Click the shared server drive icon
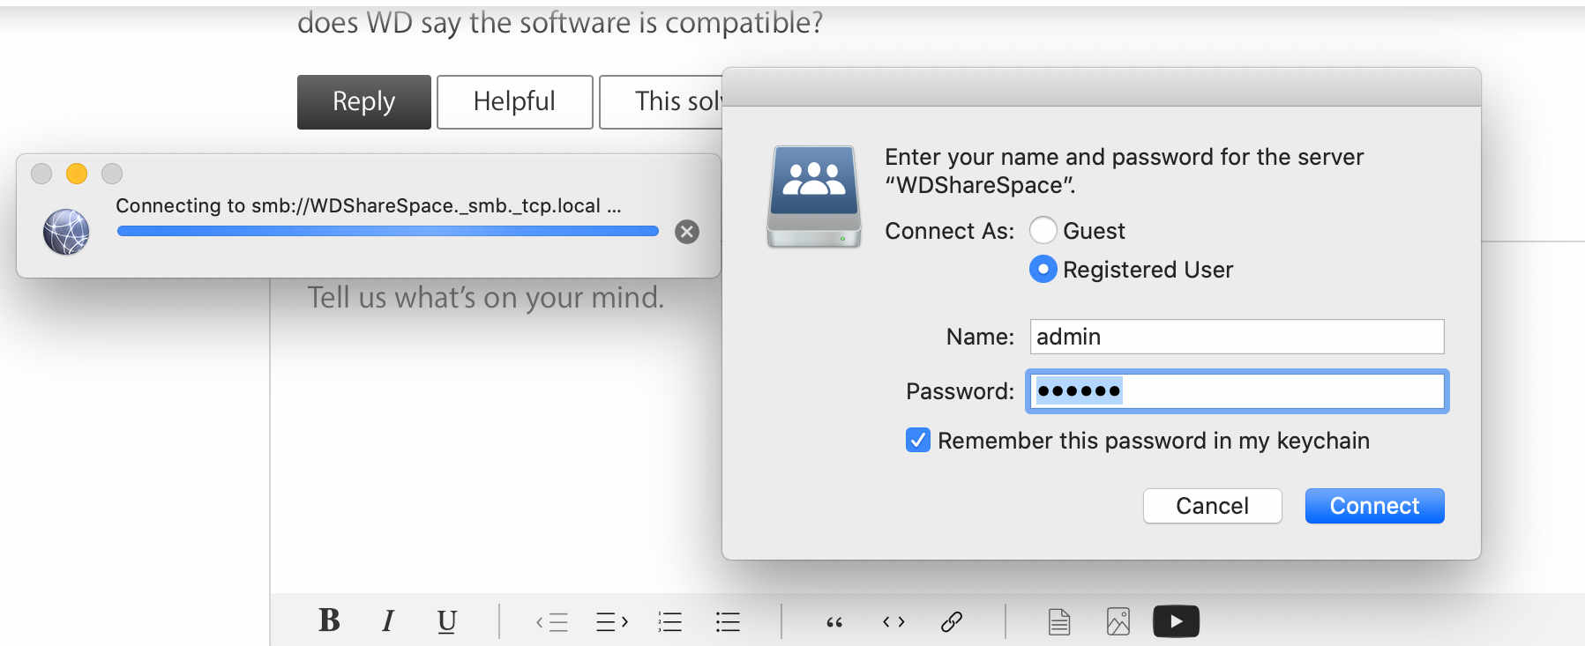1585x646 pixels. pyautogui.click(x=814, y=197)
